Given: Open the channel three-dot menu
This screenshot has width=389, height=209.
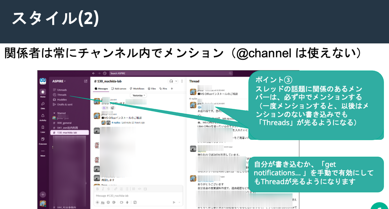Looking at the screenshot, I should pyautogui.click(x=182, y=81).
